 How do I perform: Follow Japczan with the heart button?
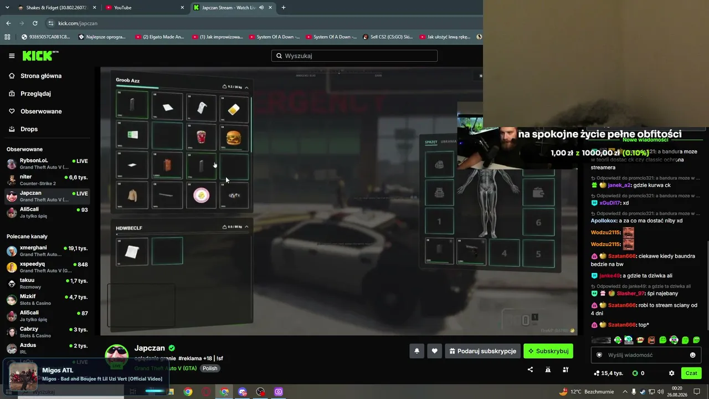[434, 351]
